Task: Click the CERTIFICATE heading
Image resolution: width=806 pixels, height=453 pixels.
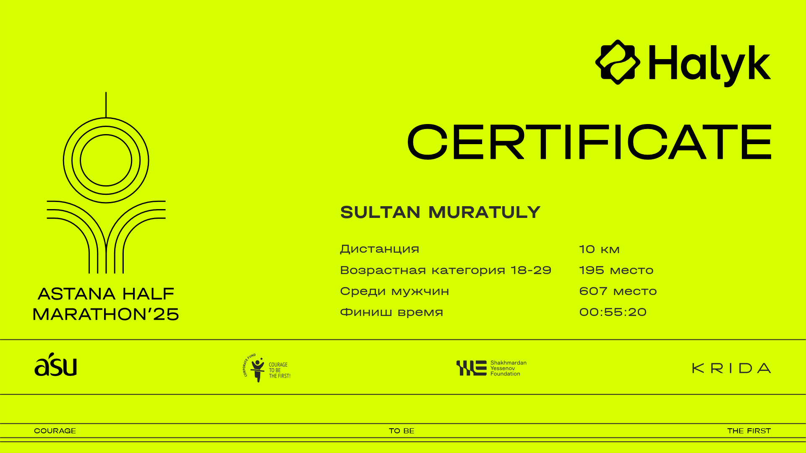Action: pyautogui.click(x=589, y=142)
